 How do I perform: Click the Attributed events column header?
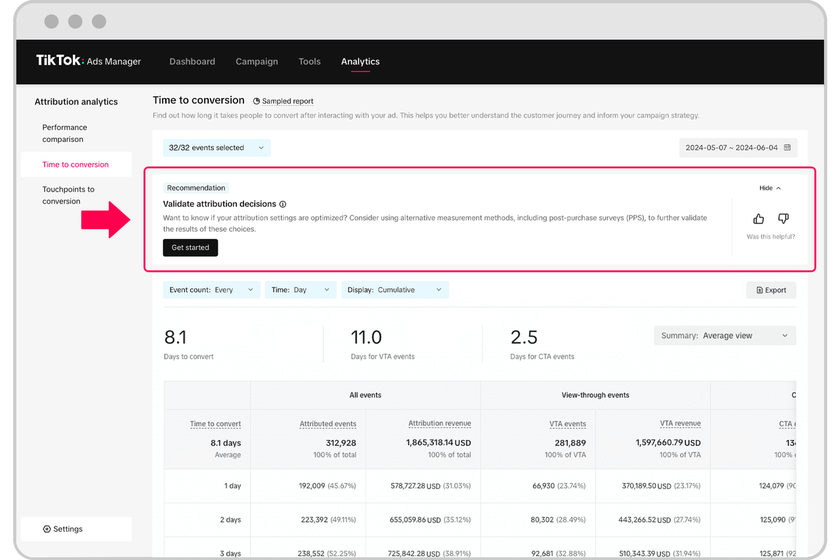(328, 424)
